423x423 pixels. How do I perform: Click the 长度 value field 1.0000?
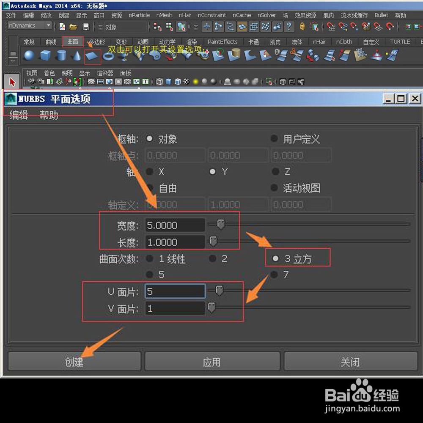click(x=176, y=242)
